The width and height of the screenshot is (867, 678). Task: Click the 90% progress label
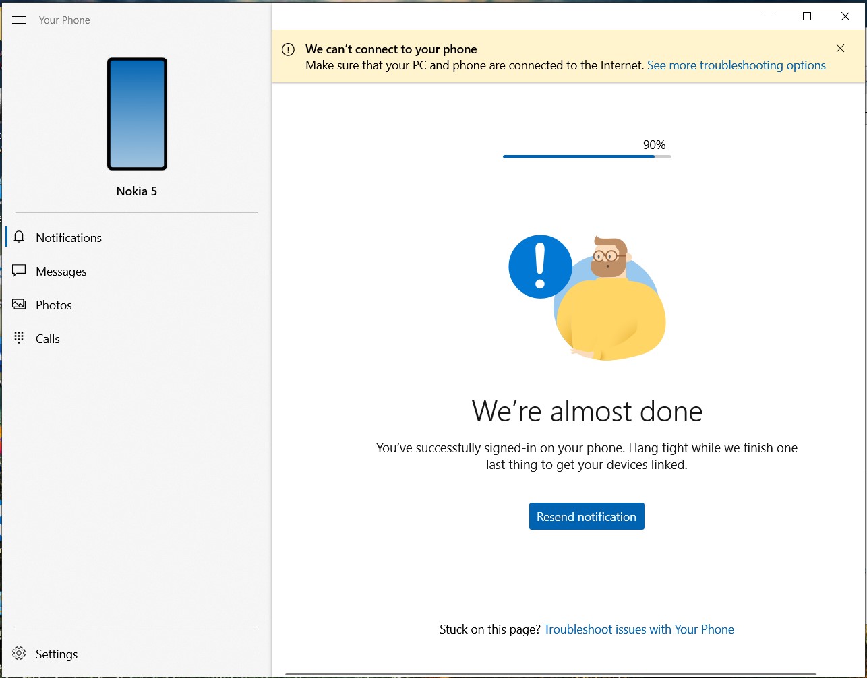[x=654, y=144]
